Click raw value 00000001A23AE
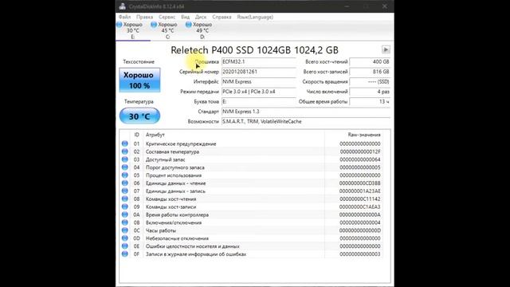 click(x=360, y=191)
